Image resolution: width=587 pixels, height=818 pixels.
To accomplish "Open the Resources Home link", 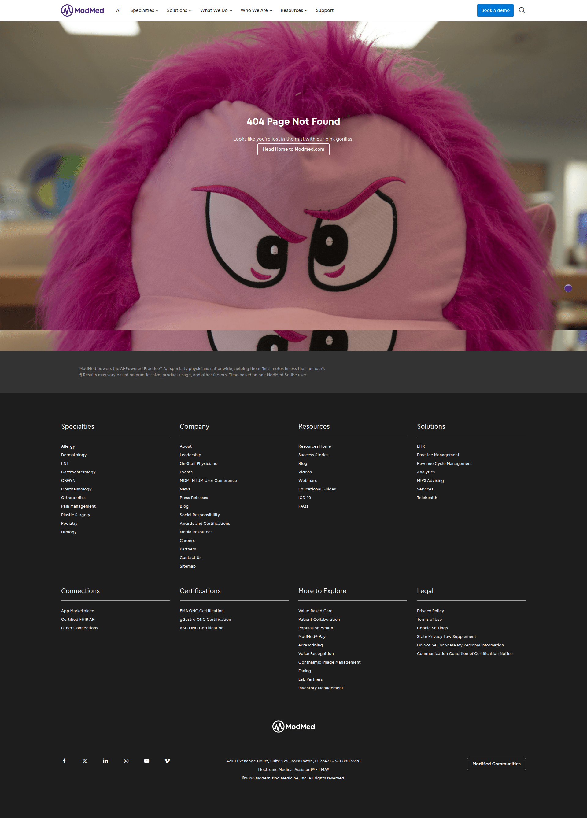I will [314, 446].
